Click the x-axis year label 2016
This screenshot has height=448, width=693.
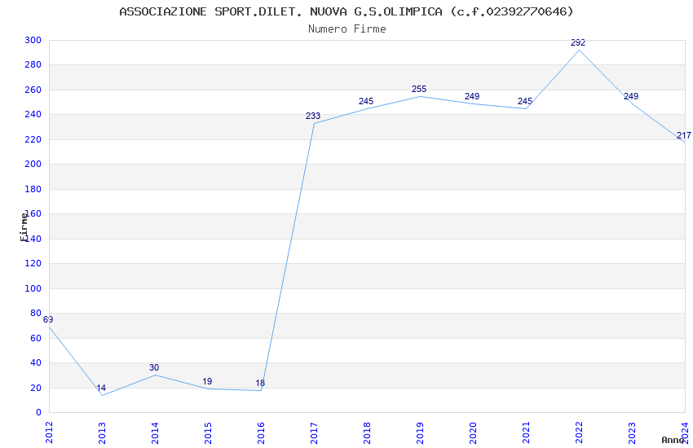coord(261,433)
